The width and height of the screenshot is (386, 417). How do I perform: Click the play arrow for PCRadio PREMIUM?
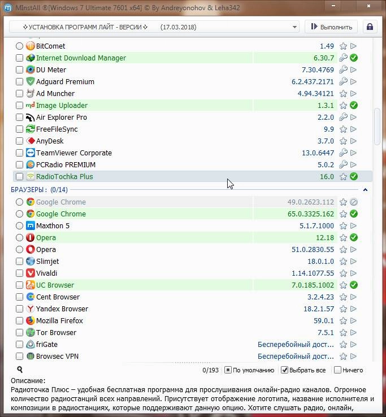(353, 164)
